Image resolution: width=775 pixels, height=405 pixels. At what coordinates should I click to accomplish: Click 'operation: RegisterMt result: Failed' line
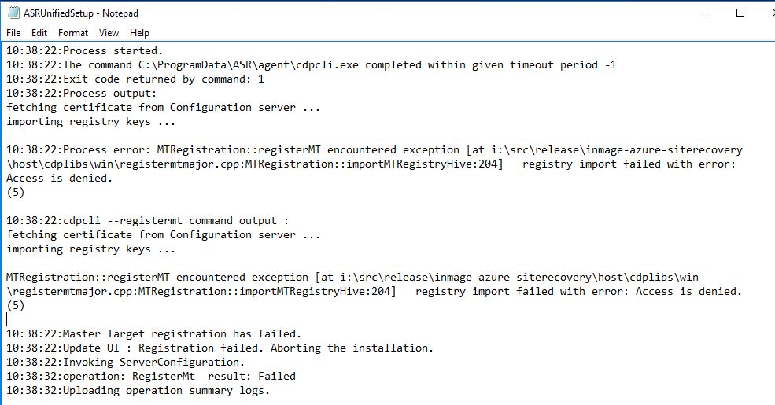pos(151,377)
